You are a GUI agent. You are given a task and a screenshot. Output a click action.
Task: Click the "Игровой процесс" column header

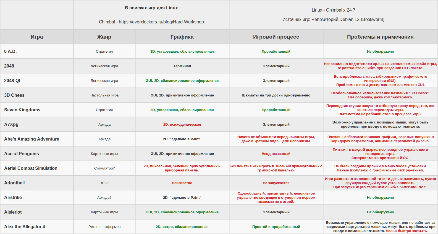tap(276, 37)
